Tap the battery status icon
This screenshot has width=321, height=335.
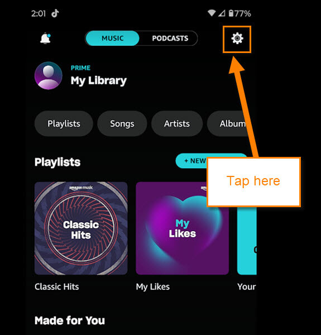pyautogui.click(x=231, y=13)
